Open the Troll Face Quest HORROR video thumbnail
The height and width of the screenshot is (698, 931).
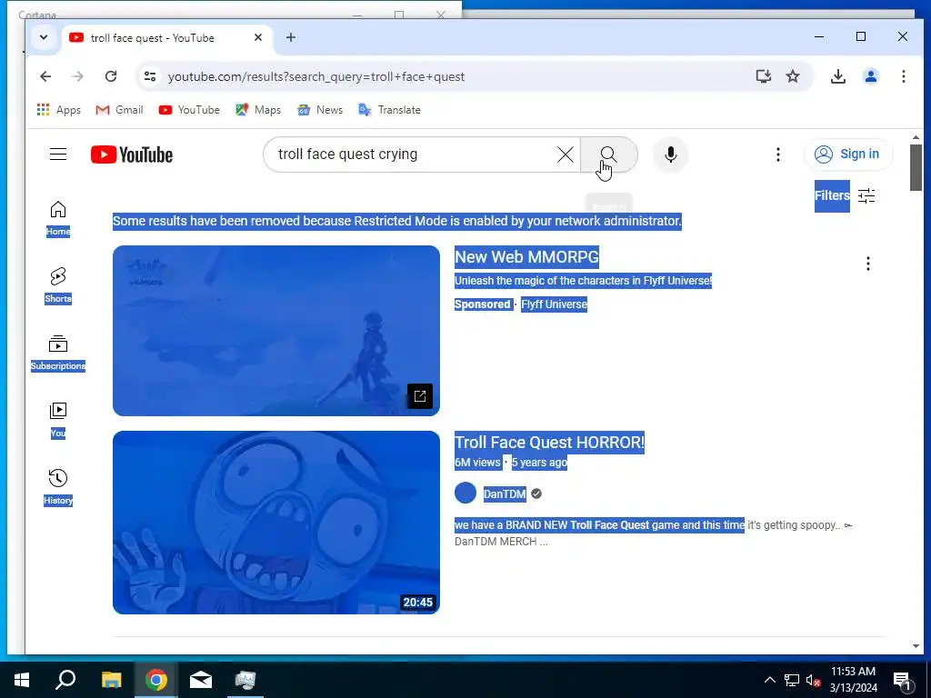tap(276, 523)
